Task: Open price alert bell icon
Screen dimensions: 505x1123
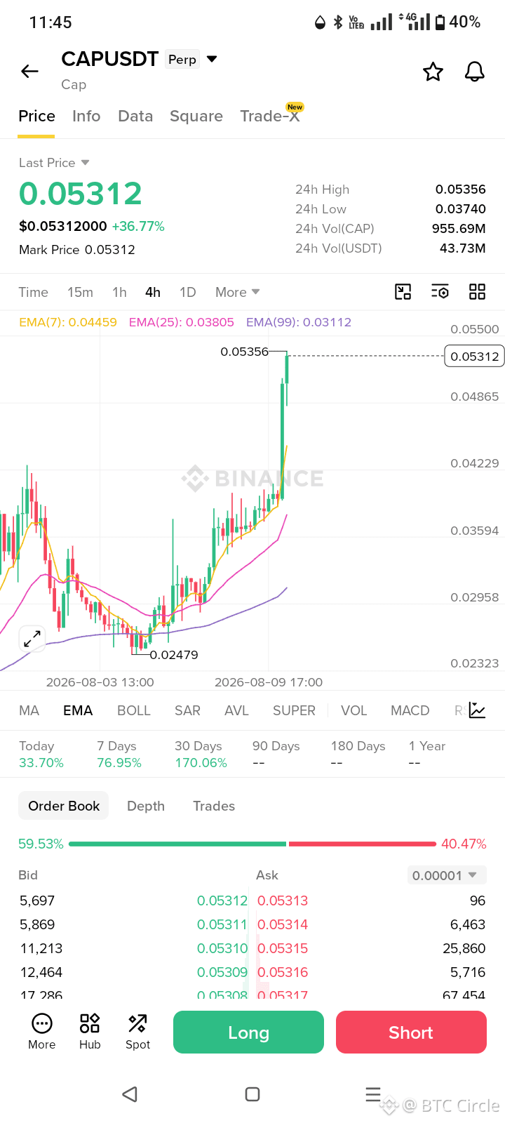Action: point(475,72)
